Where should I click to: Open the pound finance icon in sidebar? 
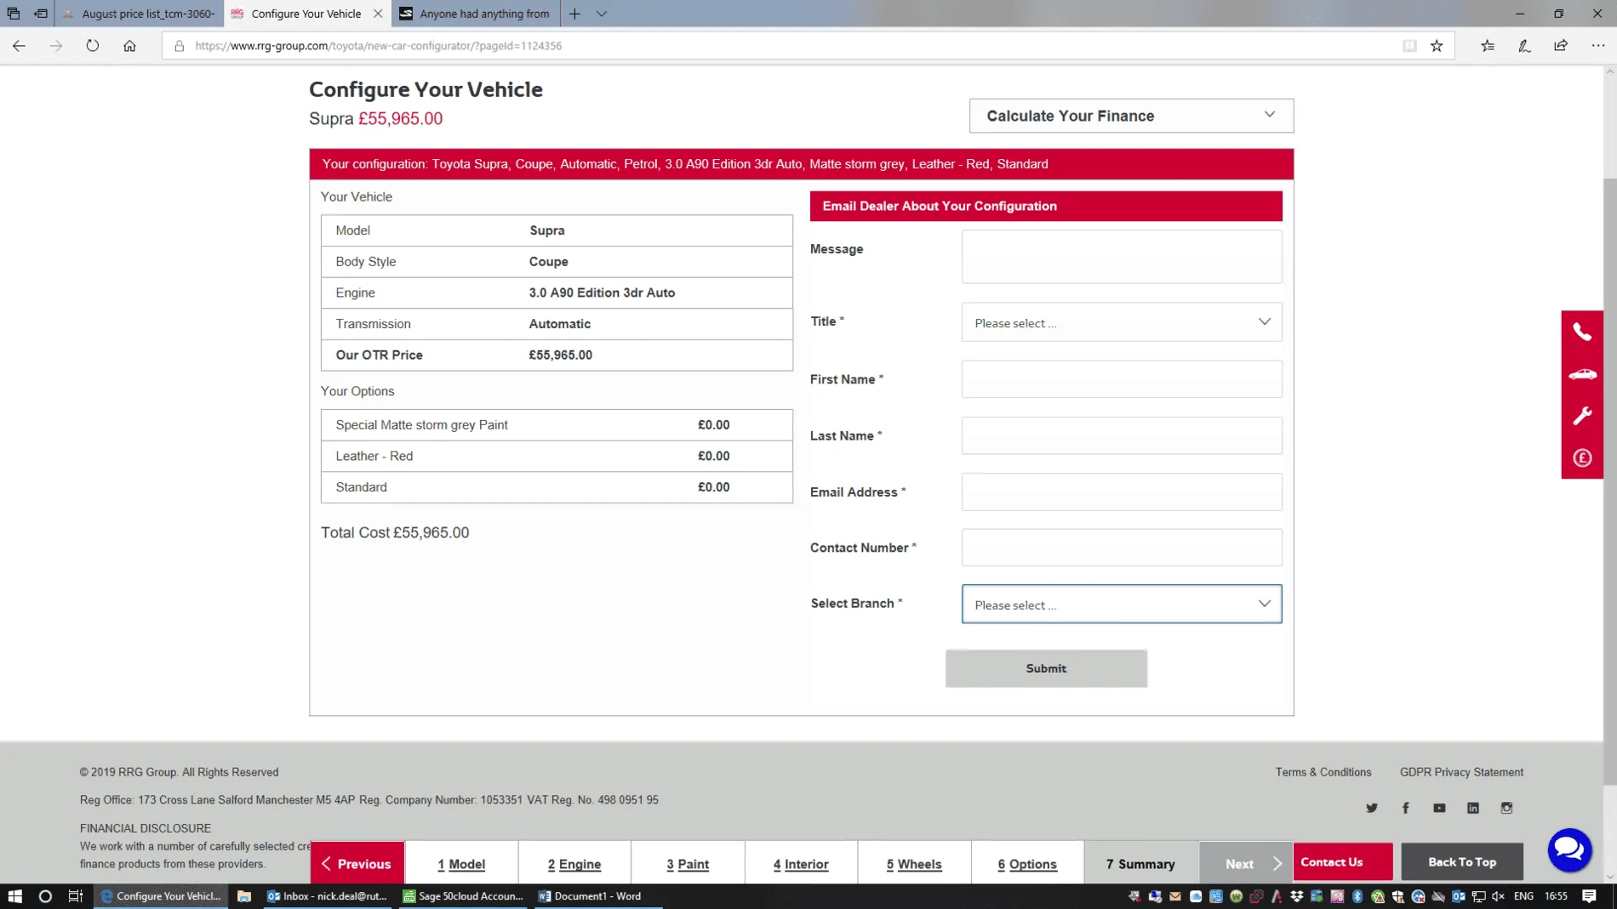coord(1582,457)
